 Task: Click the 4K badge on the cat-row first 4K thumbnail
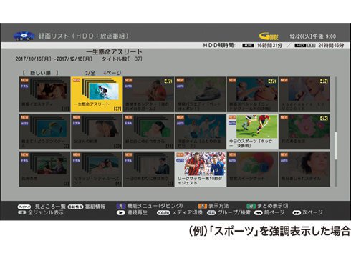168,81
